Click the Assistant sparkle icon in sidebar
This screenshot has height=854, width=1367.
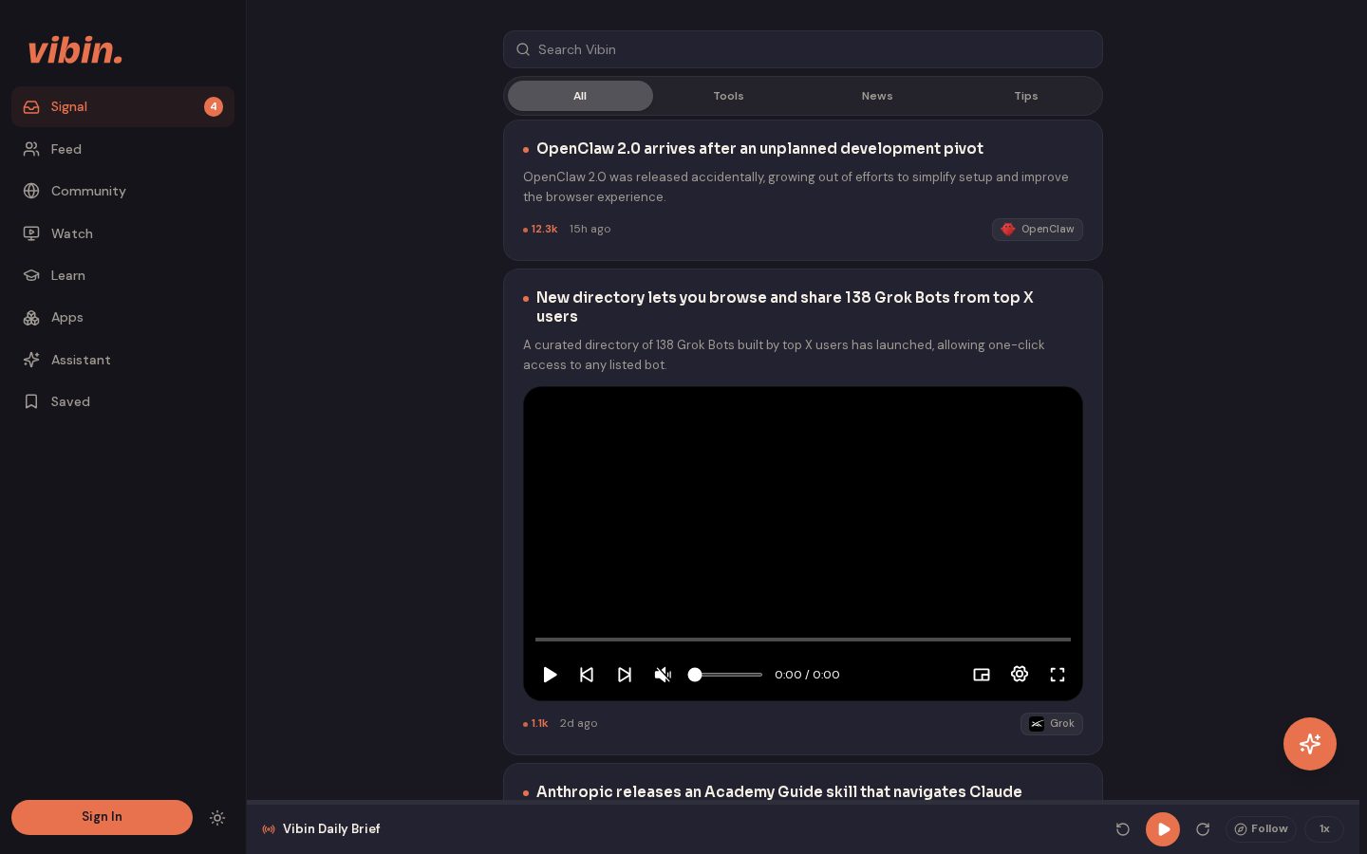coord(31,360)
